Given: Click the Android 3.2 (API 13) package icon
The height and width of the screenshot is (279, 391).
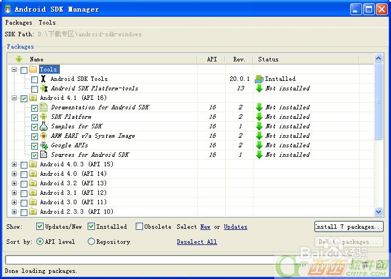Looking at the screenshot, I should (33, 183).
